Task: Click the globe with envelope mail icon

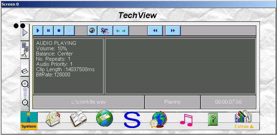Action: [x=105, y=118]
